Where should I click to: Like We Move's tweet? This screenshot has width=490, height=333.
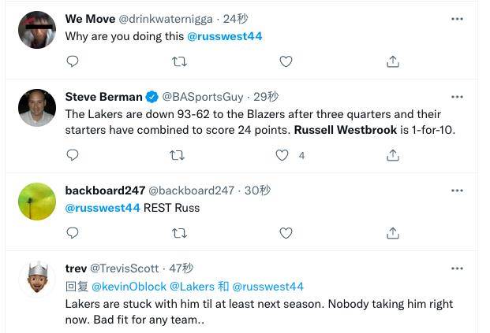[286, 61]
